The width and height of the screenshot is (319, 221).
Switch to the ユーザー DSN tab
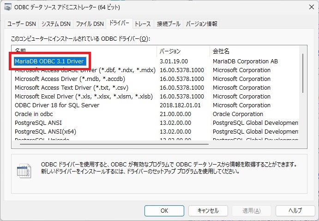coord(22,24)
